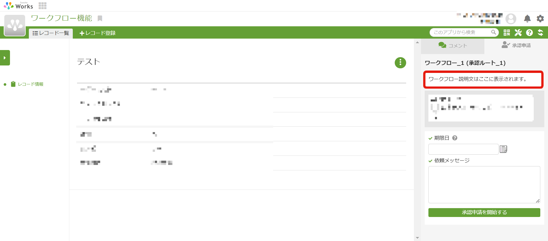This screenshot has height=241, width=548.
Task: Open the user profile avatar
Action: click(x=511, y=19)
